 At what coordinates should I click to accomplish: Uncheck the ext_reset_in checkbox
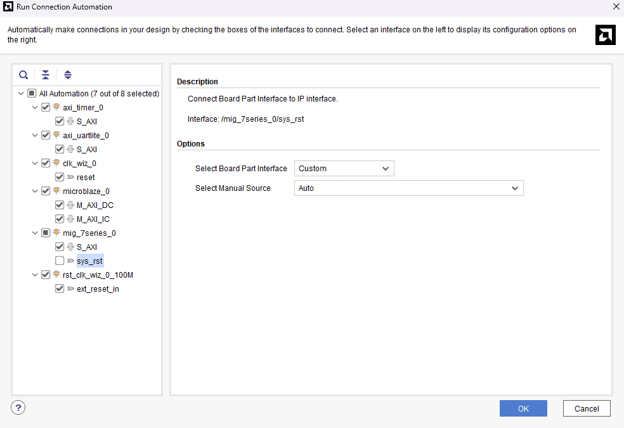[x=60, y=289]
